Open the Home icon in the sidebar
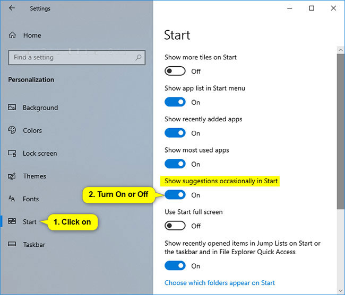 coord(12,35)
